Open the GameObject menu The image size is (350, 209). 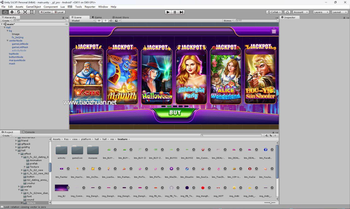[x=33, y=7]
